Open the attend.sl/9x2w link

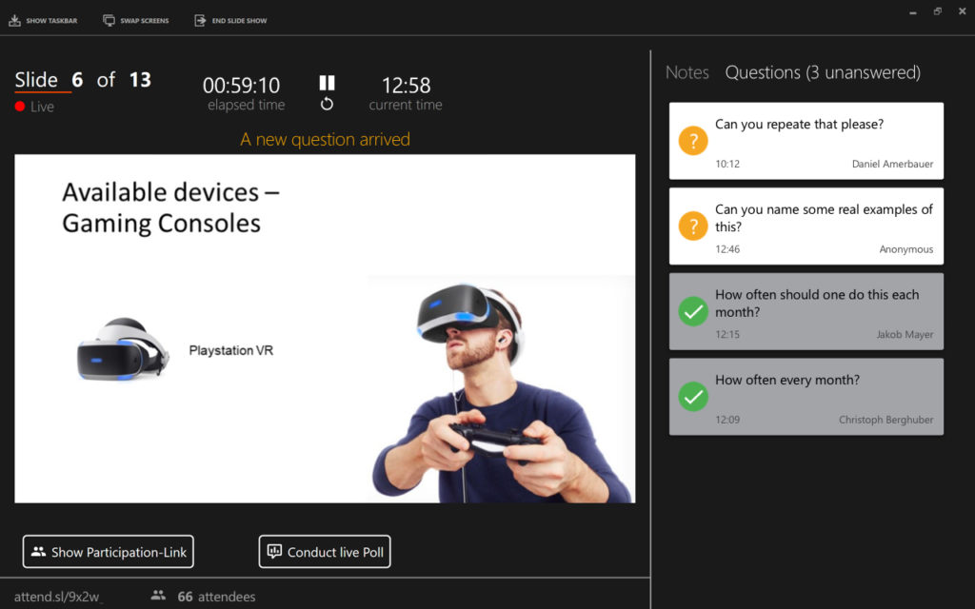[57, 597]
